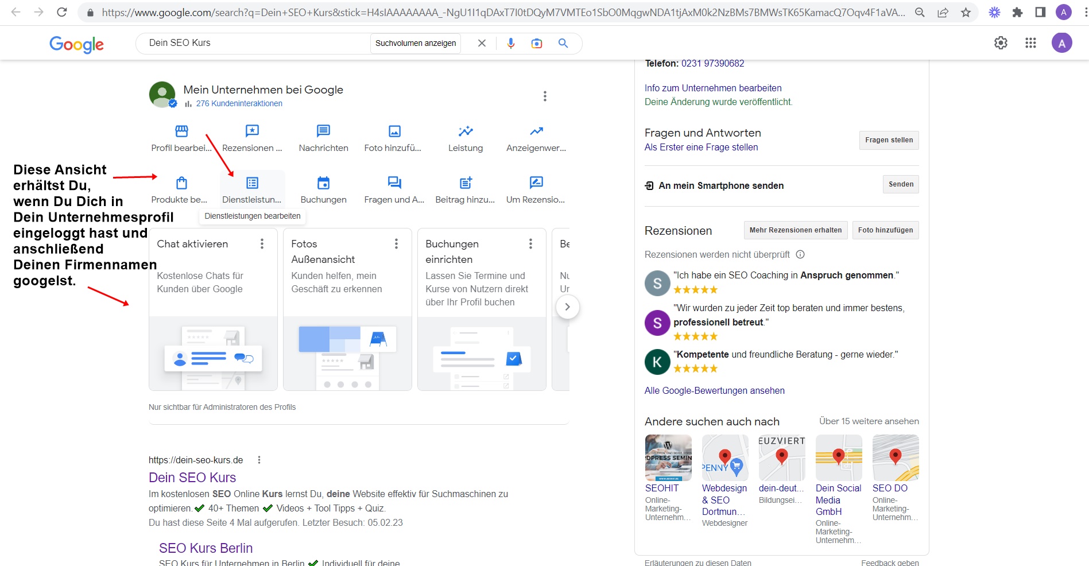Open Rezensionen via the star icon
Viewport: 1089px width, 566px height.
[x=252, y=131]
